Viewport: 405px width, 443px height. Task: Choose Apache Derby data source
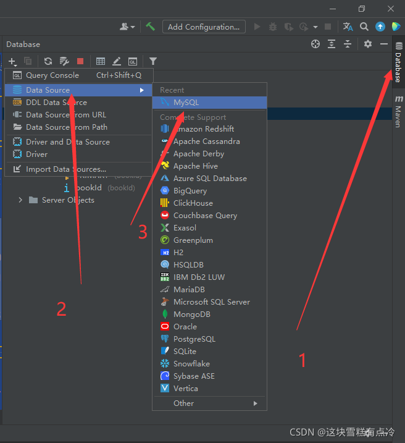(209, 154)
